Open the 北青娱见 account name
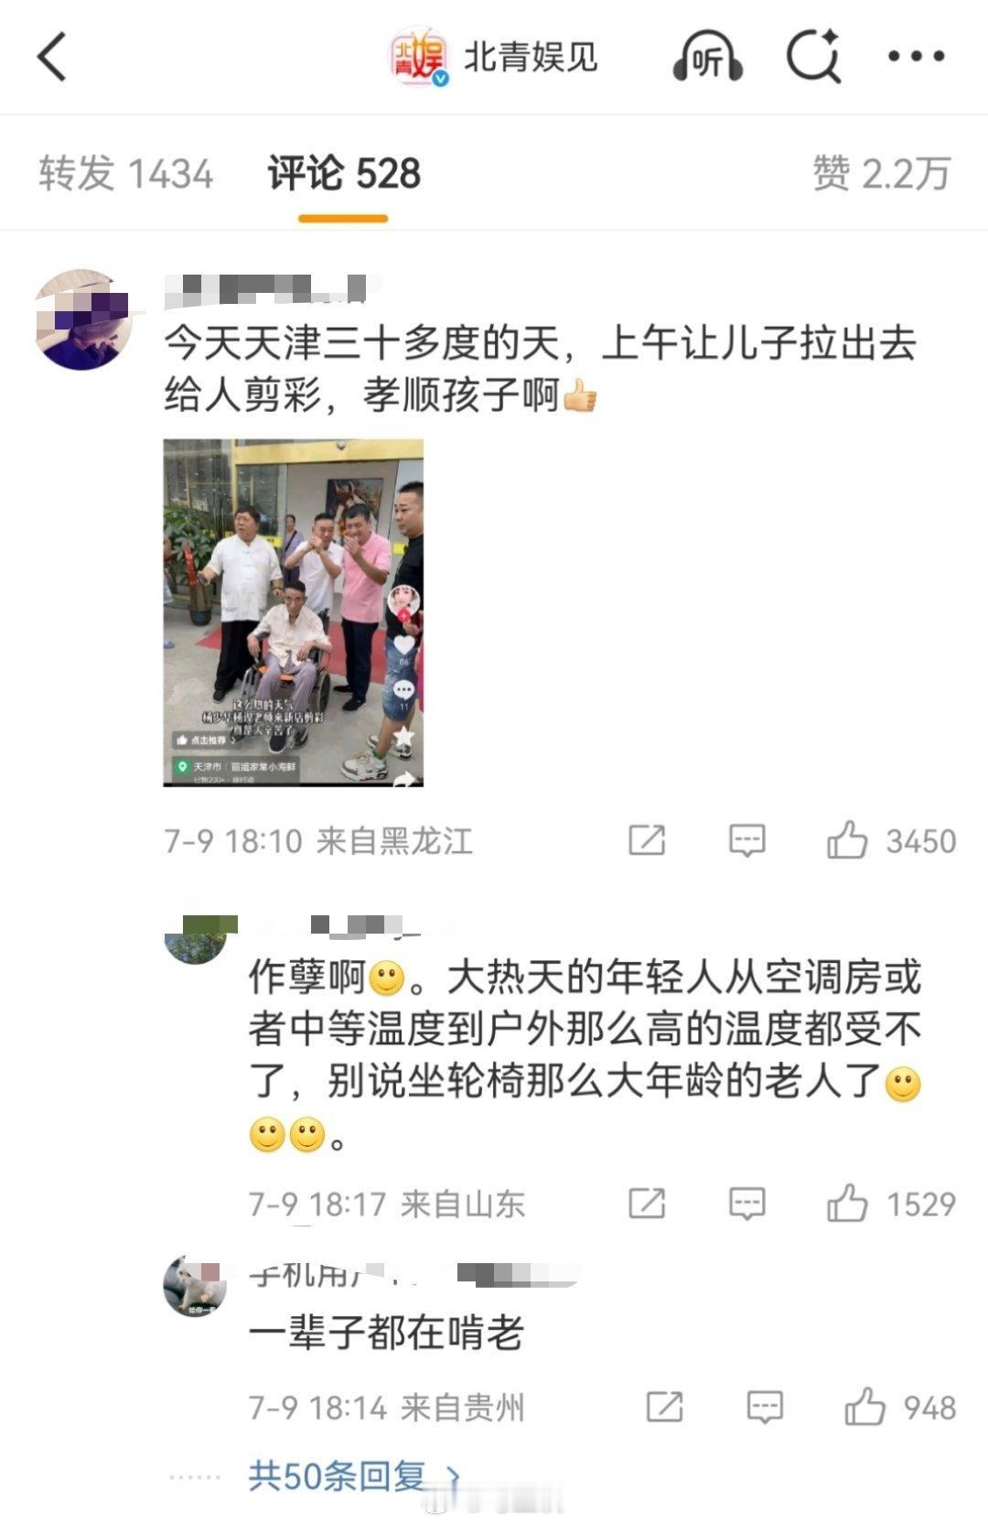 [x=531, y=57]
